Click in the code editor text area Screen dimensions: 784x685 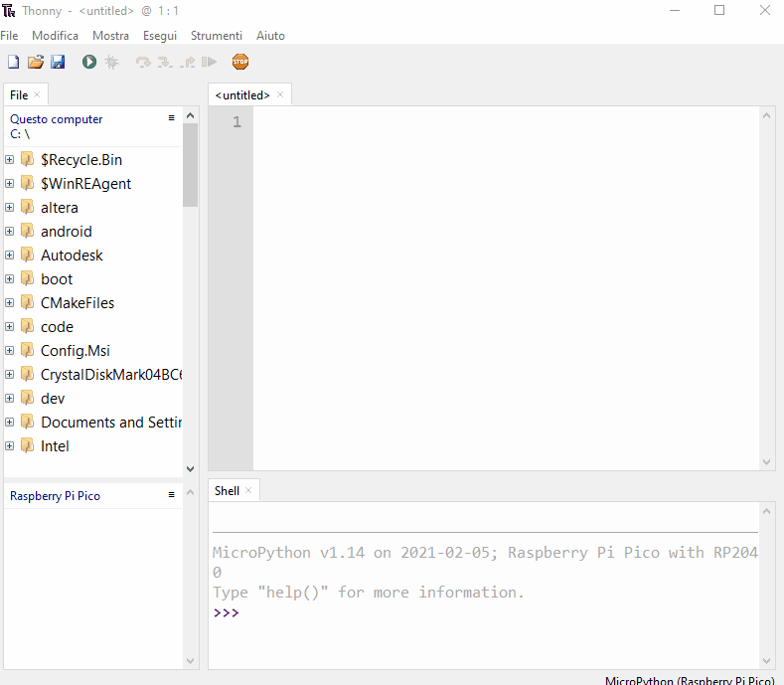[x=507, y=288]
